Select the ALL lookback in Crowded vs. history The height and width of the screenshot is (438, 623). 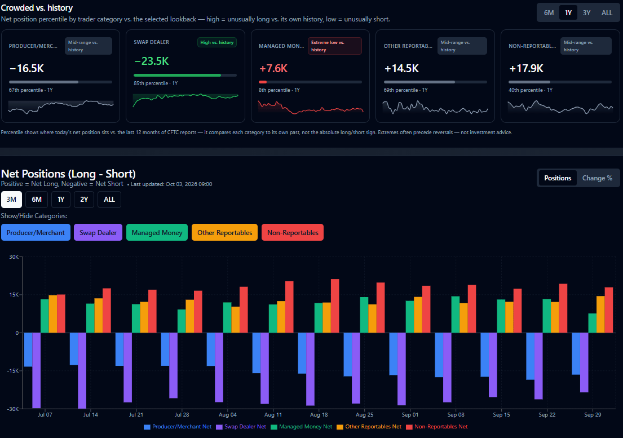click(x=607, y=13)
